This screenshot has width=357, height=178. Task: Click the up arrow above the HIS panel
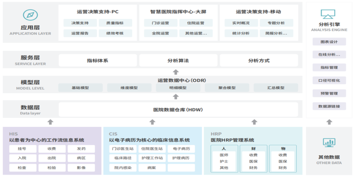point(51,122)
